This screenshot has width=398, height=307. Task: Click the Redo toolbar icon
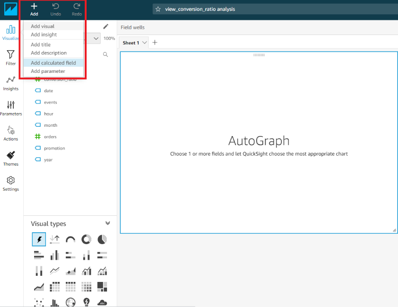77,9
